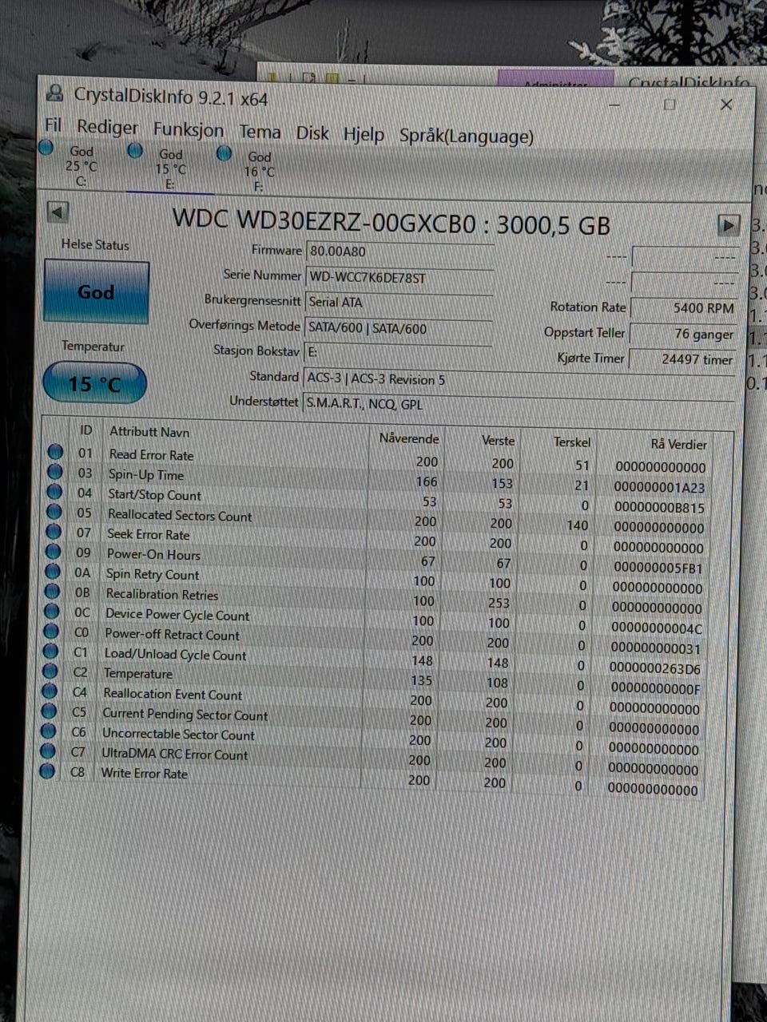Viewport: 767px width, 1022px height.
Task: Select drive F: disk tab at 16 °C
Action: pos(258,171)
